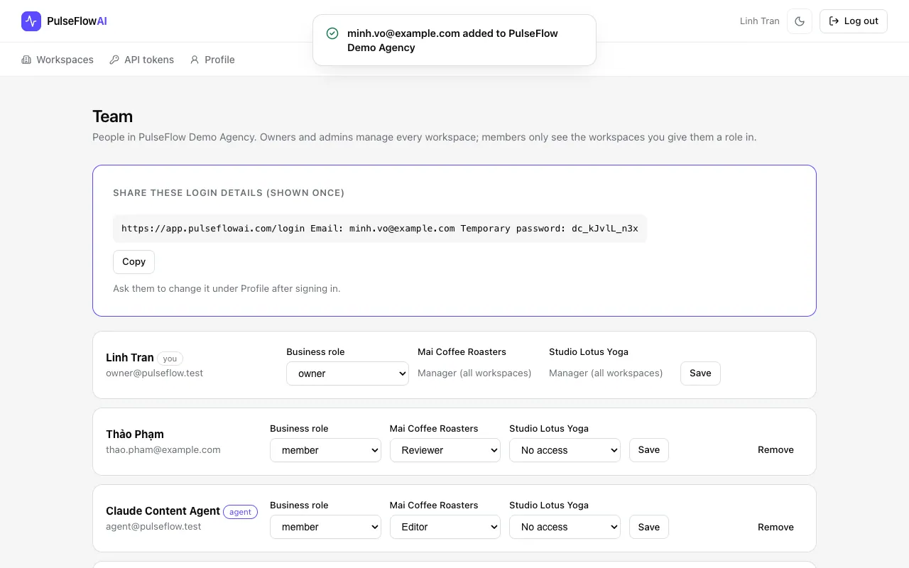909x568 pixels.
Task: Remove Claude Content Agent from the team
Action: coord(775,527)
